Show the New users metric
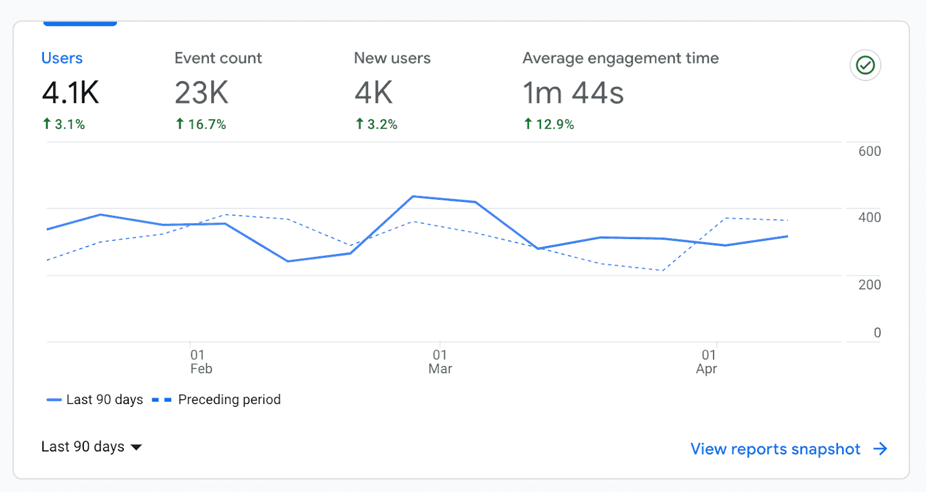926x492 pixels. pos(392,58)
